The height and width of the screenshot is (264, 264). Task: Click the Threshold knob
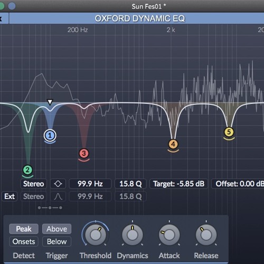point(96,235)
